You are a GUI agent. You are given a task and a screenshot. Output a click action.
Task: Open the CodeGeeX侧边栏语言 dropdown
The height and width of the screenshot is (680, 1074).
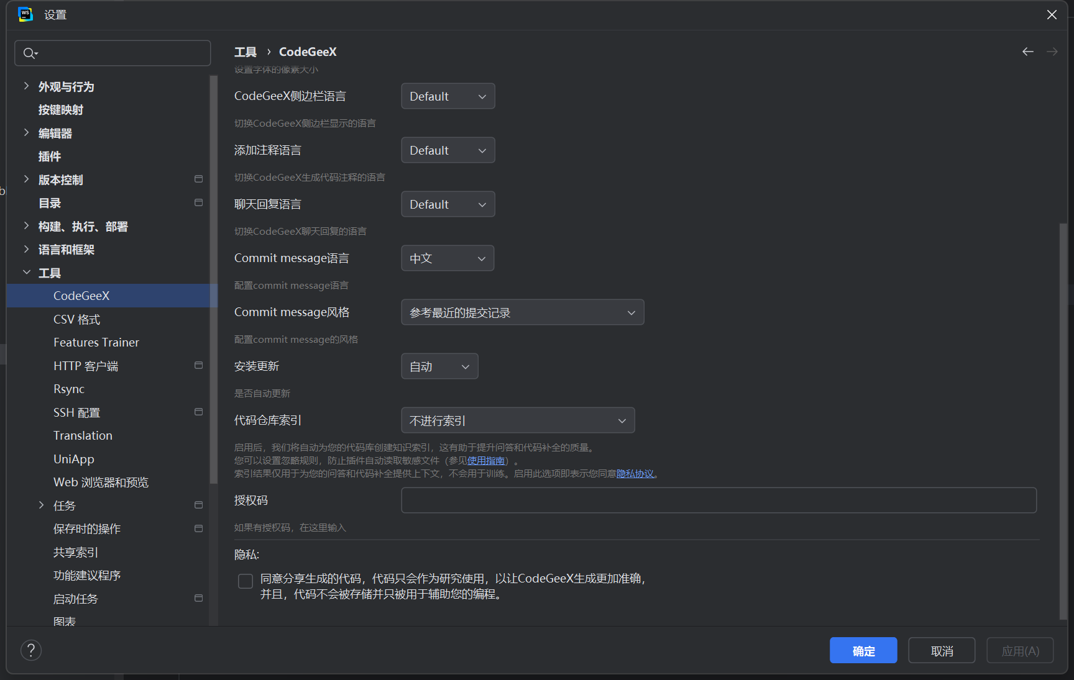(448, 96)
